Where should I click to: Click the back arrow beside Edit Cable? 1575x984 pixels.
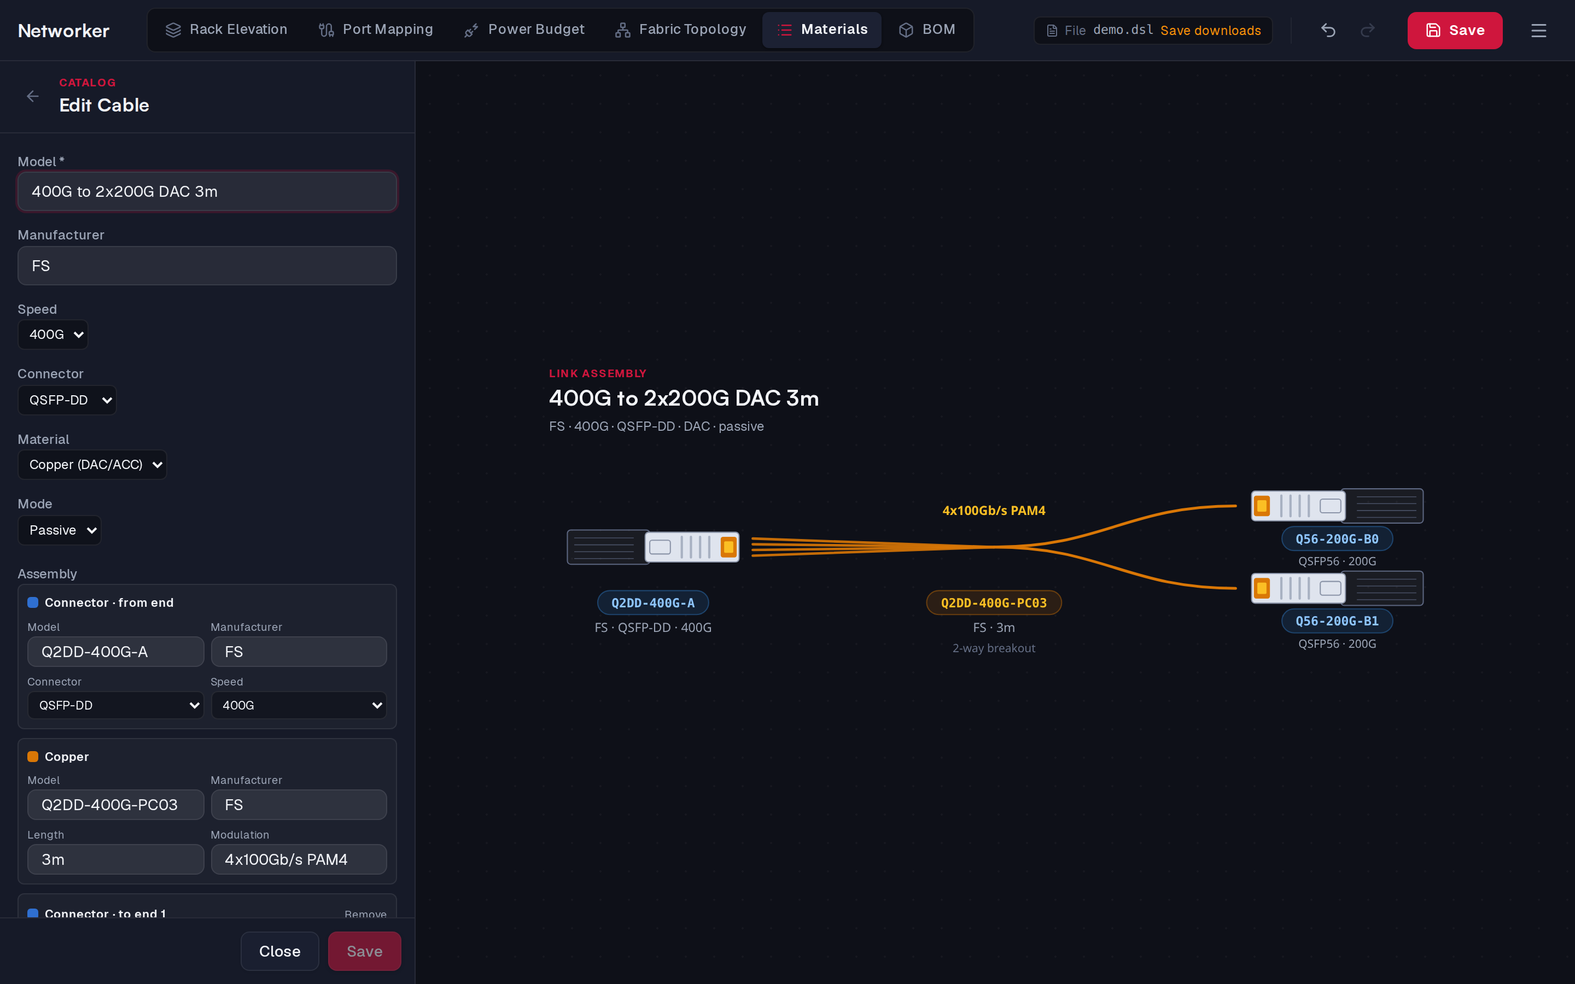[x=33, y=96]
